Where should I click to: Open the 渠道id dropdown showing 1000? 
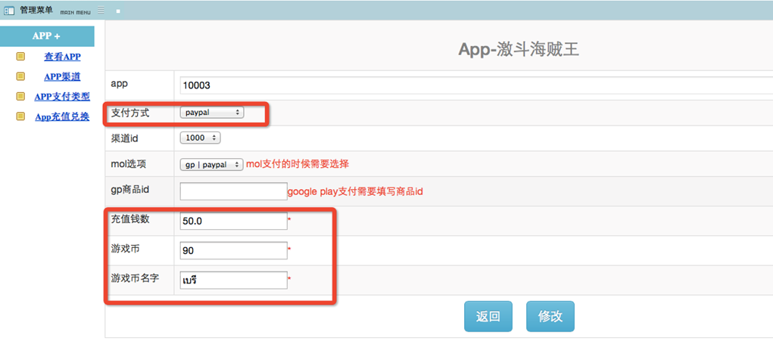point(200,138)
